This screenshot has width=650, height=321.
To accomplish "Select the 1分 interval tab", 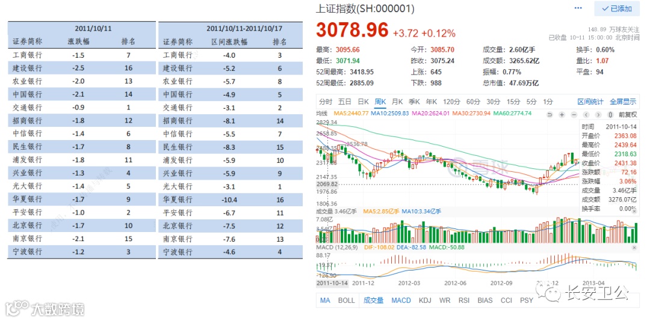I will click(x=548, y=102).
